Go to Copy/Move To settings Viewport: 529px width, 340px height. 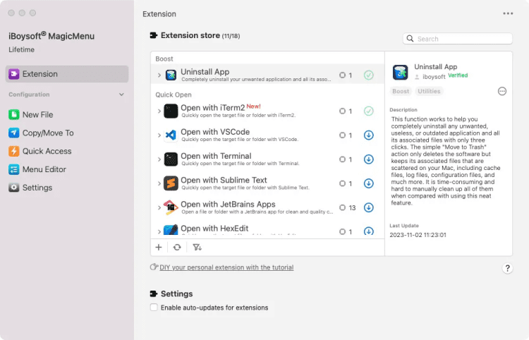point(41,133)
